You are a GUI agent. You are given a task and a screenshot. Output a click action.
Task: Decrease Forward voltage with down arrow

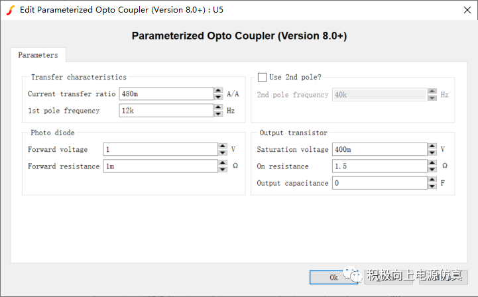[x=222, y=153]
